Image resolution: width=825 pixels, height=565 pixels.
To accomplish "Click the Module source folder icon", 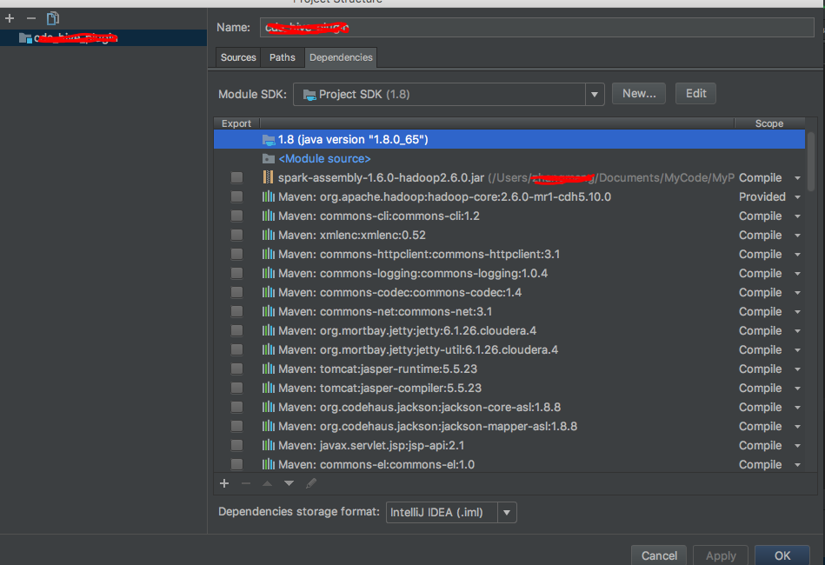I will 269,158.
